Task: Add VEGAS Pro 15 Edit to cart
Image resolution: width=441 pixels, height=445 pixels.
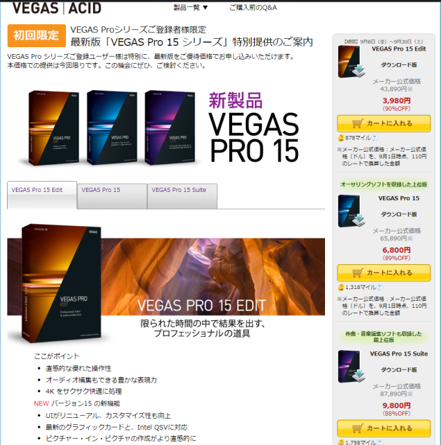Action: click(383, 123)
